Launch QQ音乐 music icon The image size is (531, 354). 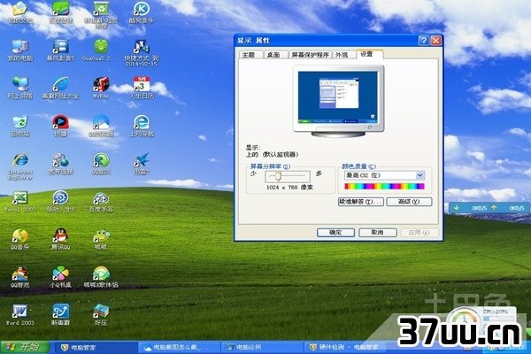pos(20,236)
